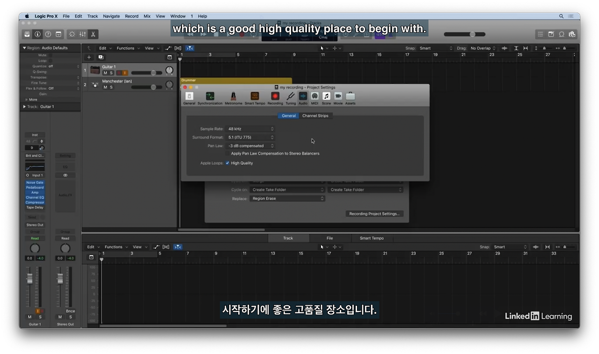Mute the Guitar 1 track
This screenshot has height=354, width=599.
tap(105, 73)
